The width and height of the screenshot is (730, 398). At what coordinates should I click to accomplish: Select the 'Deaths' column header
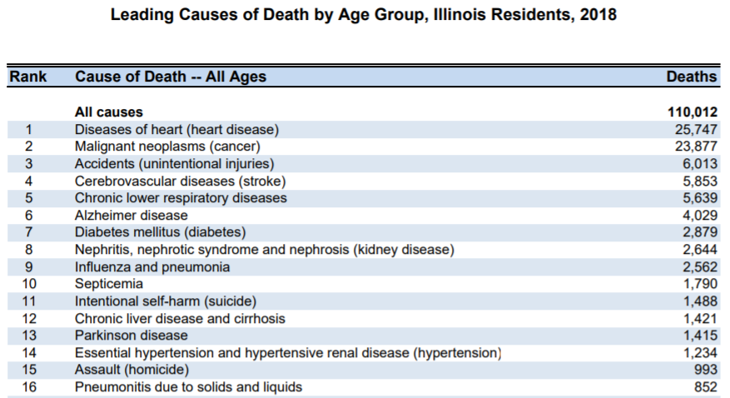click(x=692, y=77)
